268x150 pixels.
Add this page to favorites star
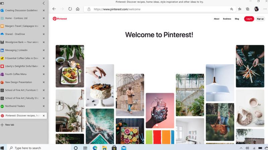pyautogui.click(x=231, y=9)
